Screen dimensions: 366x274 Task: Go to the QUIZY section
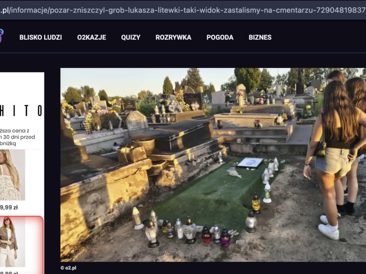tap(131, 37)
